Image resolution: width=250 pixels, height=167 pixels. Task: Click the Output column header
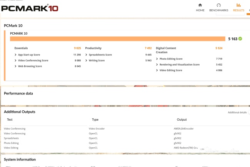tap(182, 120)
